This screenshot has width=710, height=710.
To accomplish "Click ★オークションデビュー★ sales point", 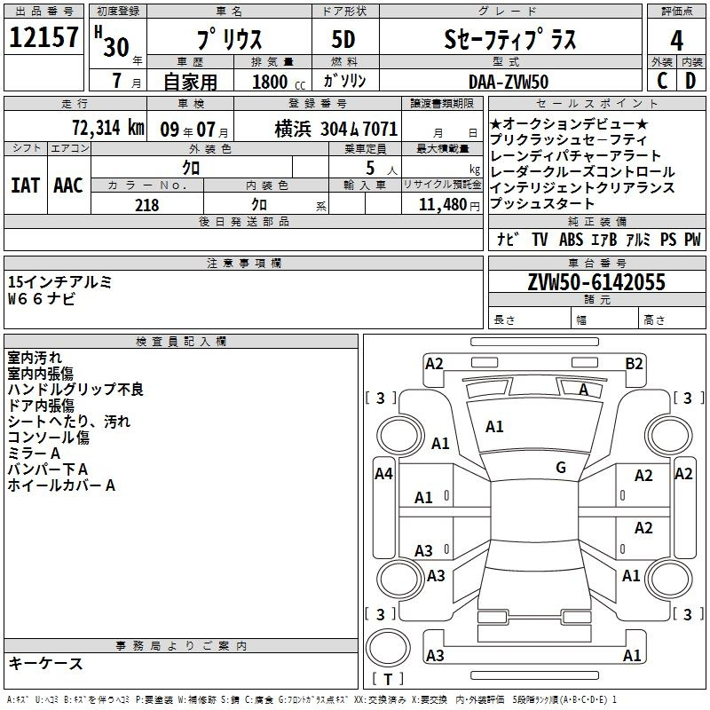I will tap(569, 123).
